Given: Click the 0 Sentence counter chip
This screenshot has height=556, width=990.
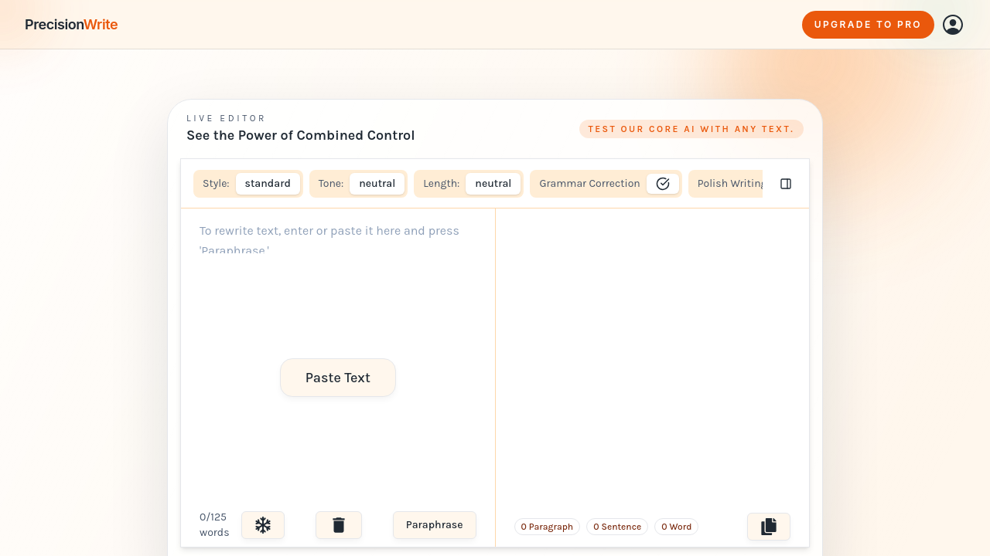Looking at the screenshot, I should [x=617, y=527].
